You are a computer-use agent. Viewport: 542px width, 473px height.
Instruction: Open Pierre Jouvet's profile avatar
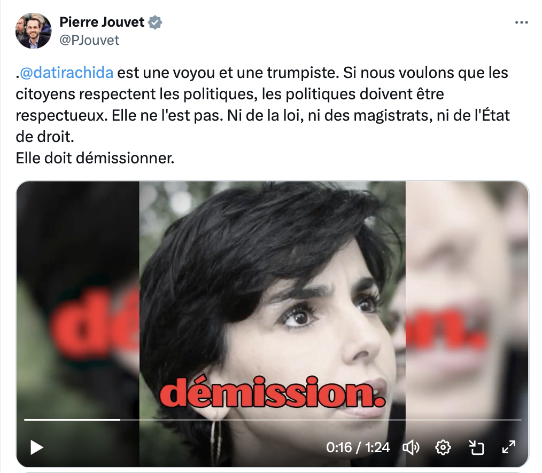[x=34, y=31]
